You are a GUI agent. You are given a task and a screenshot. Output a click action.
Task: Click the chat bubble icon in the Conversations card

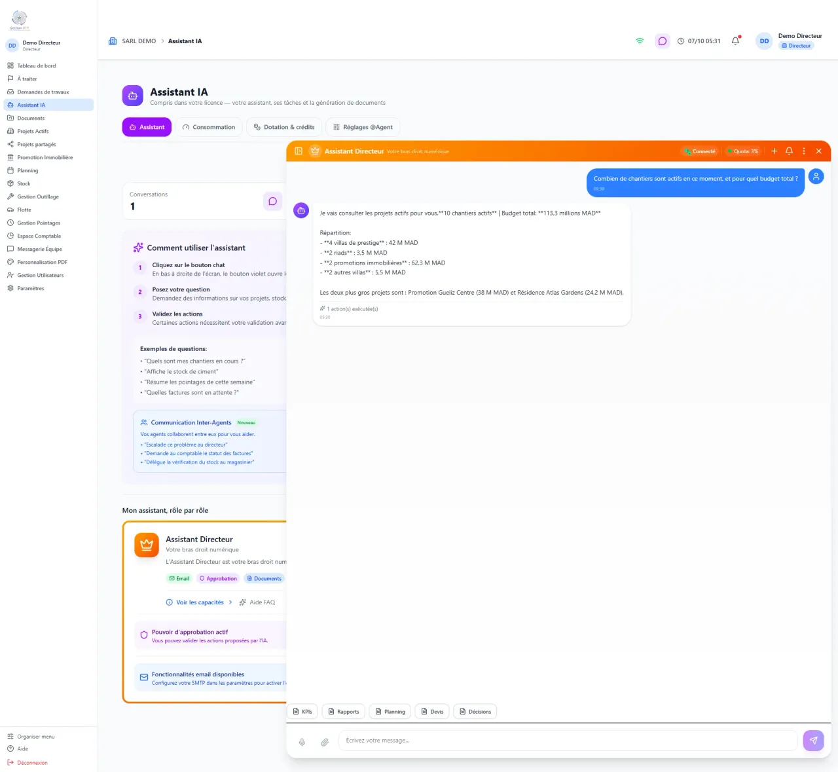tap(272, 201)
